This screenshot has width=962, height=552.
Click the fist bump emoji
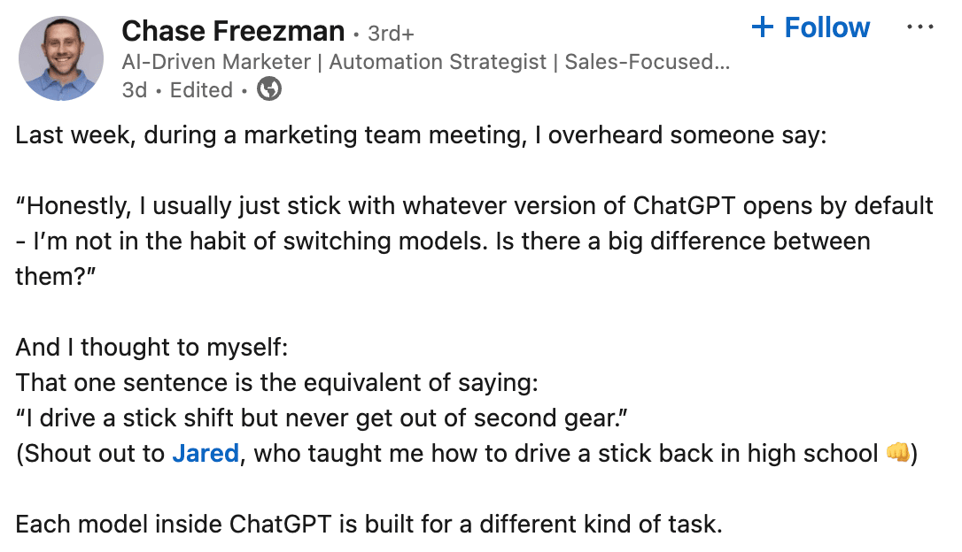click(x=896, y=454)
